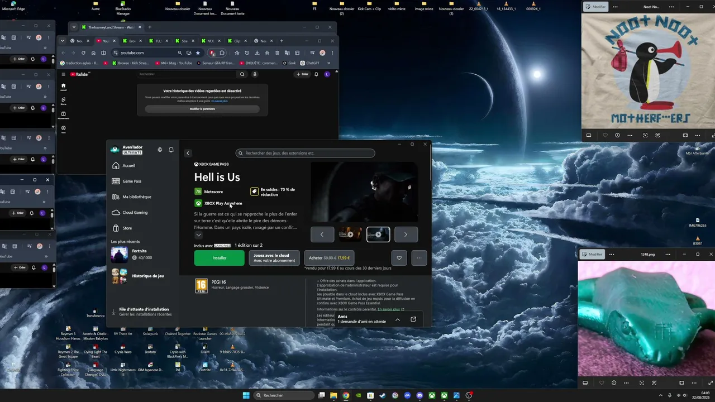Expand the Hell is Us description
Image resolution: width=715 pixels, height=402 pixels.
[x=198, y=235]
